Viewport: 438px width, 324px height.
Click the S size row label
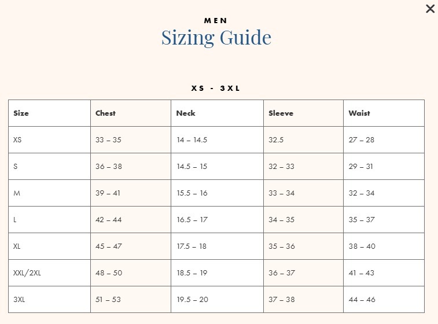coord(16,167)
